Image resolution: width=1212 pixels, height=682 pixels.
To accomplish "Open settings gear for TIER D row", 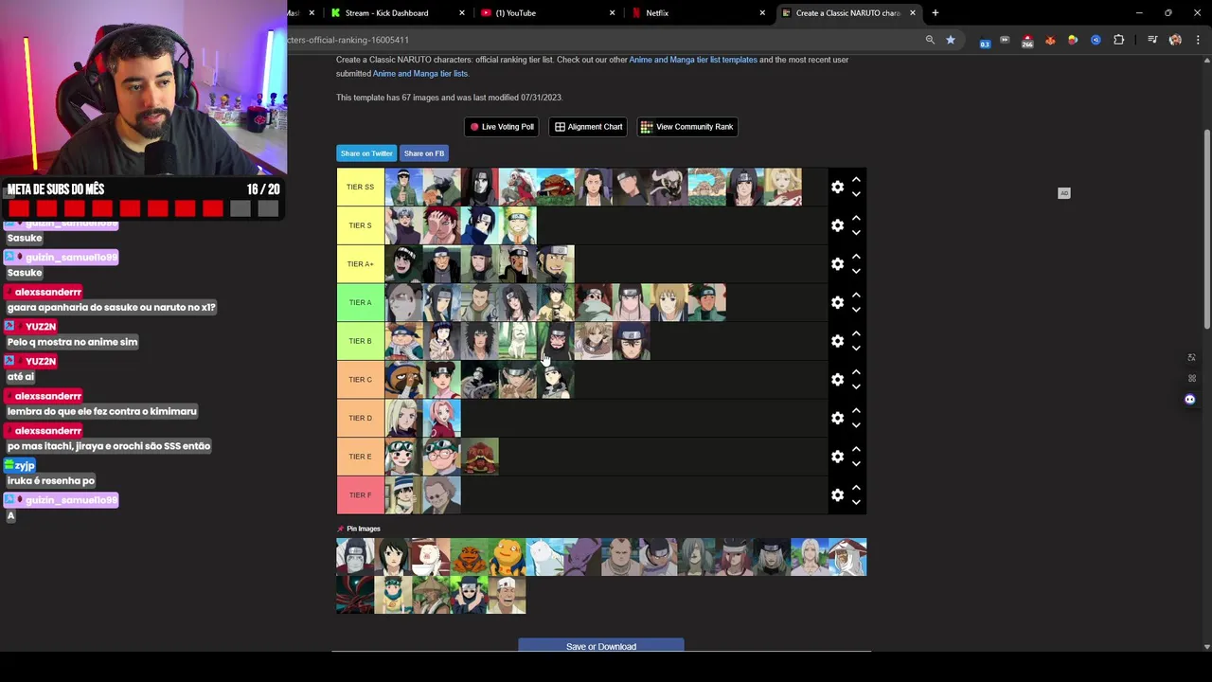I will (x=837, y=418).
